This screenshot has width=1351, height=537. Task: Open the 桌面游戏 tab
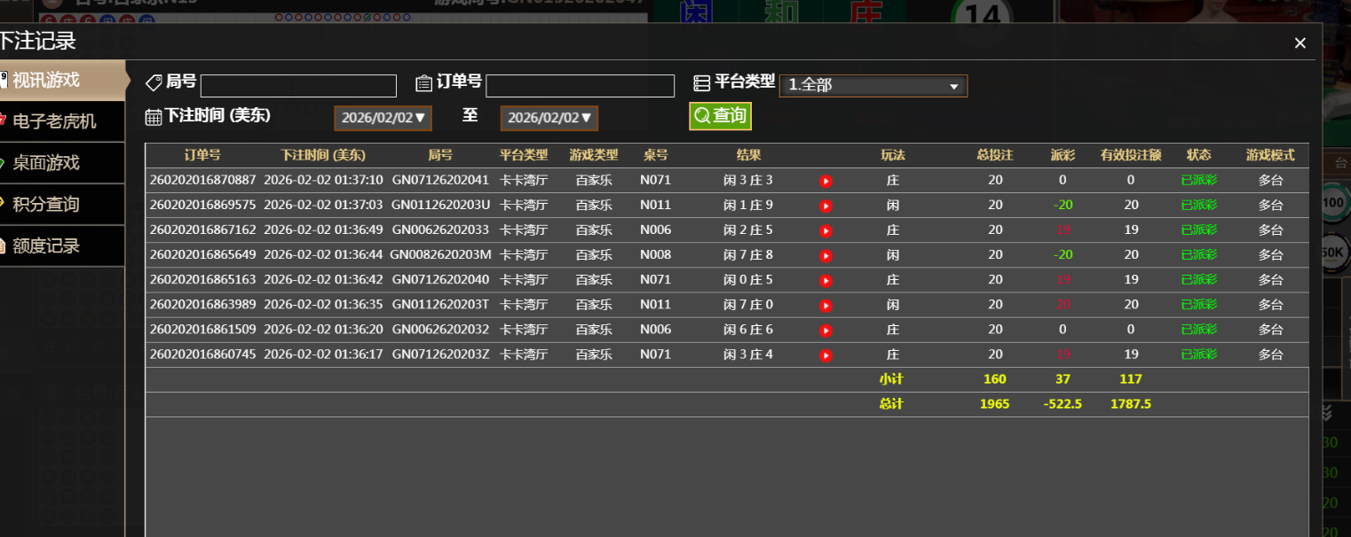click(53, 163)
